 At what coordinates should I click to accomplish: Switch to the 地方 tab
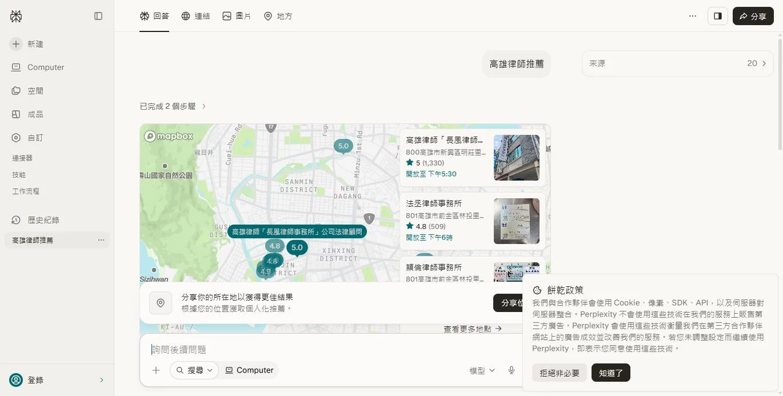click(x=278, y=16)
